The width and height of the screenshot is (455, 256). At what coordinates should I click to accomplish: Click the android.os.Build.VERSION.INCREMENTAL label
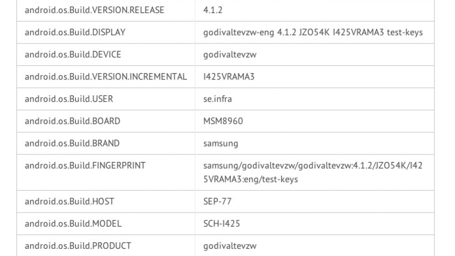[x=106, y=77]
